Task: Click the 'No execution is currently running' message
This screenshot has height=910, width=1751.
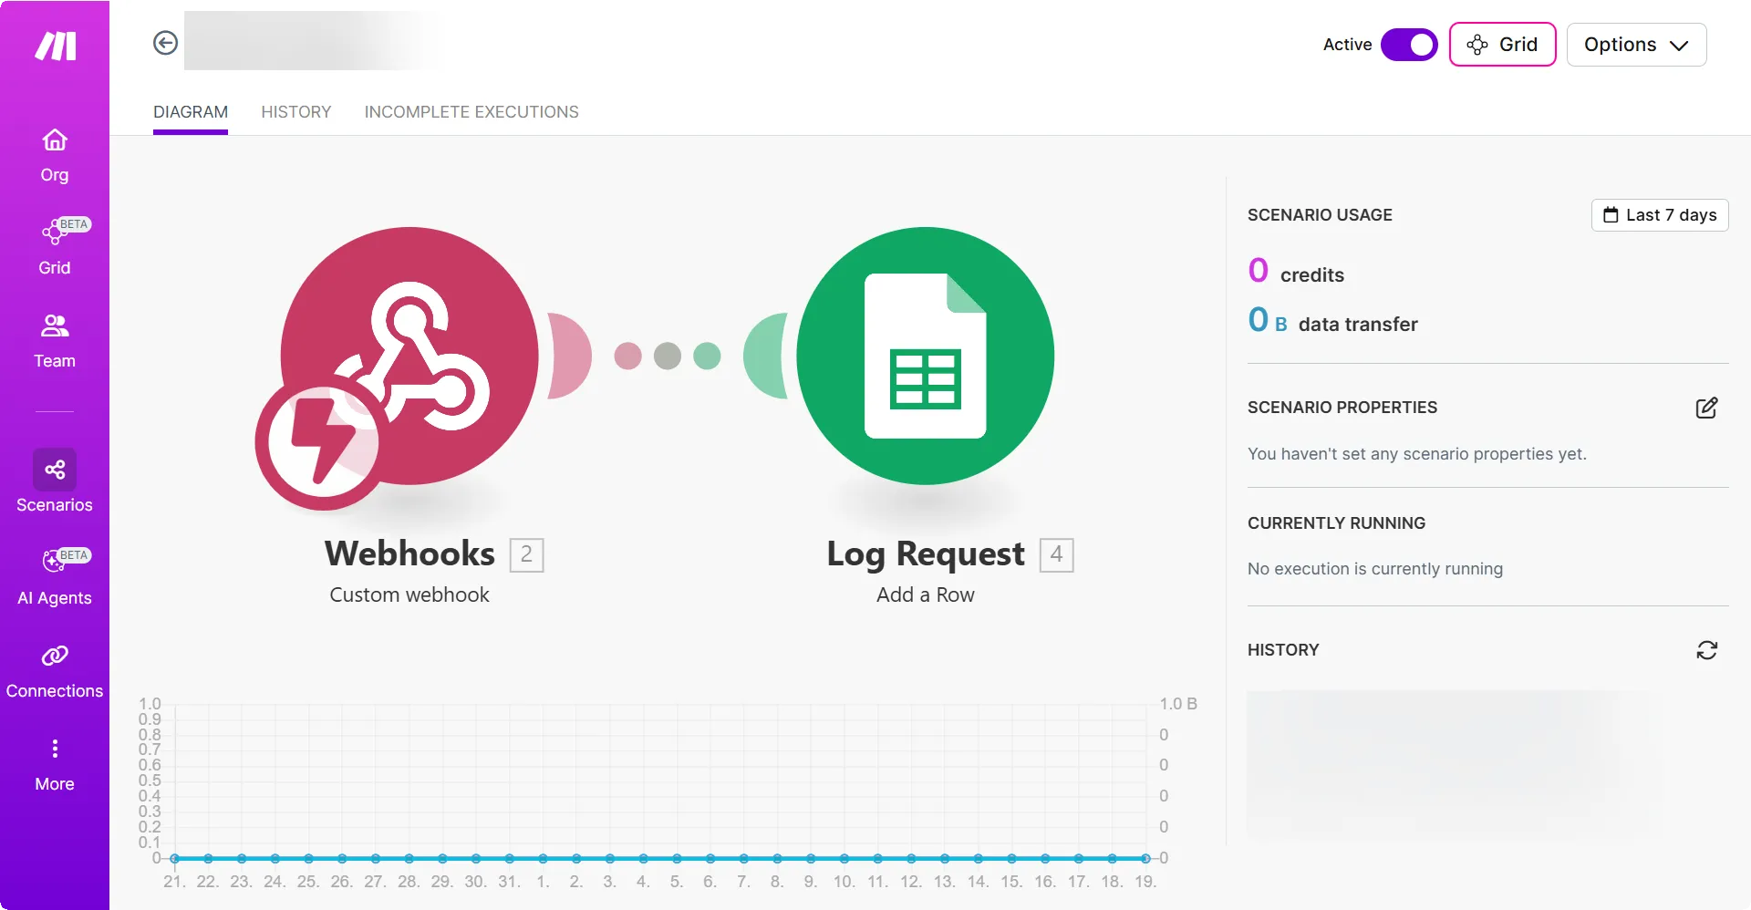Action: (x=1375, y=569)
